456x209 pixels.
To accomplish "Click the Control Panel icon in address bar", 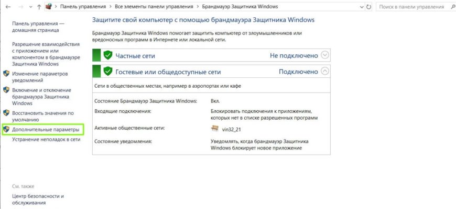I will [49, 6].
